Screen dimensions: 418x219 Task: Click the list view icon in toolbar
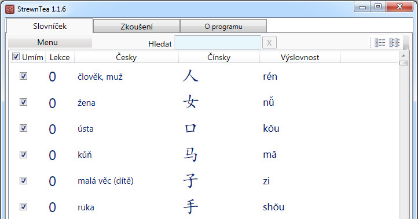coord(380,43)
